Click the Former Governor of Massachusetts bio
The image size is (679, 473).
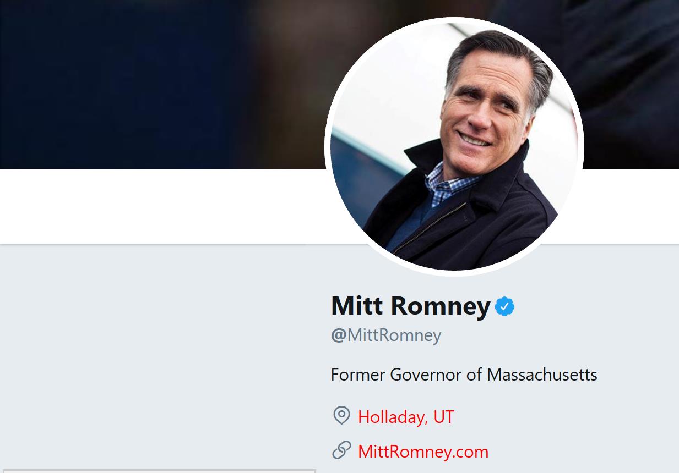[464, 375]
